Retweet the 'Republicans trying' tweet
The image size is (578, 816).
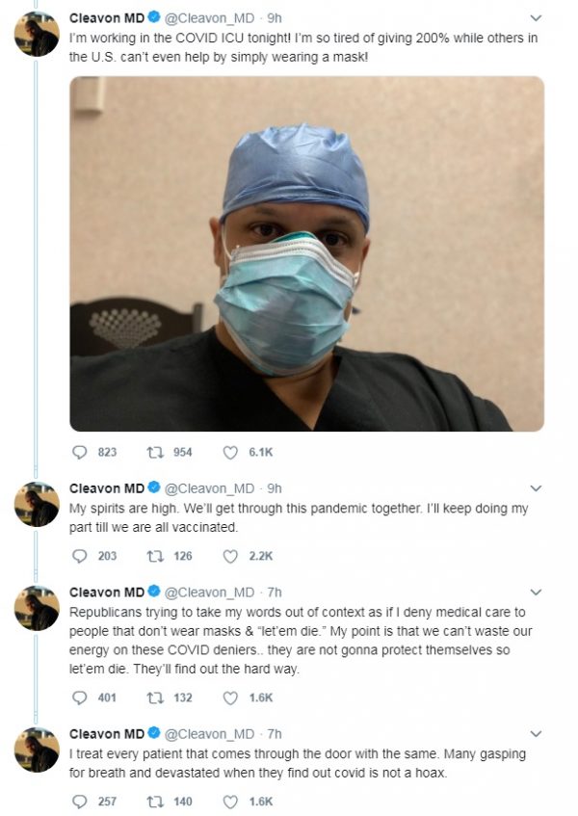[x=152, y=698]
